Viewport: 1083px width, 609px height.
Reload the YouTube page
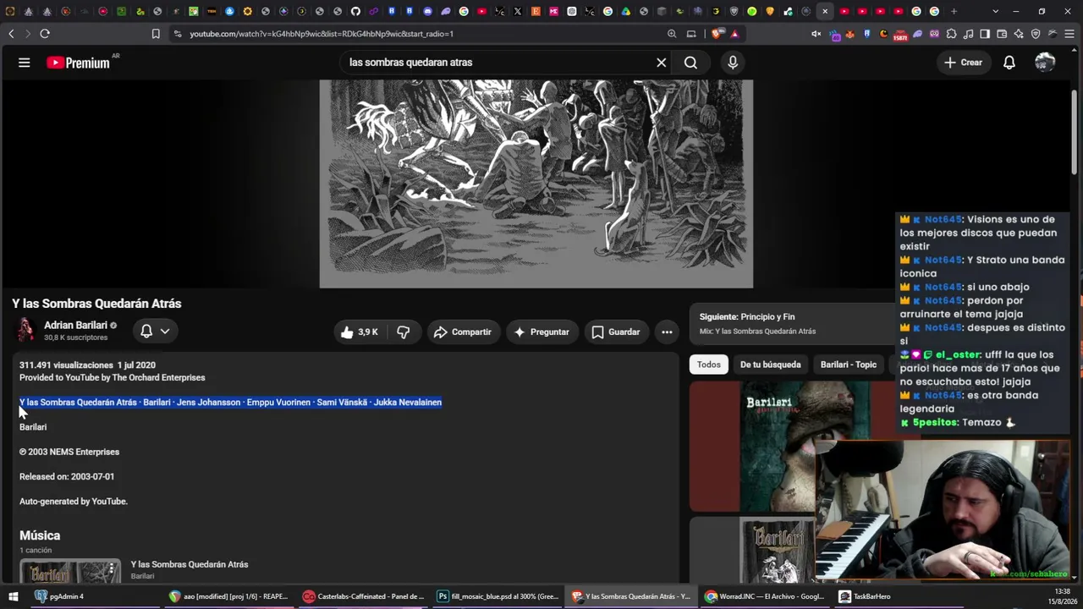[x=45, y=34]
